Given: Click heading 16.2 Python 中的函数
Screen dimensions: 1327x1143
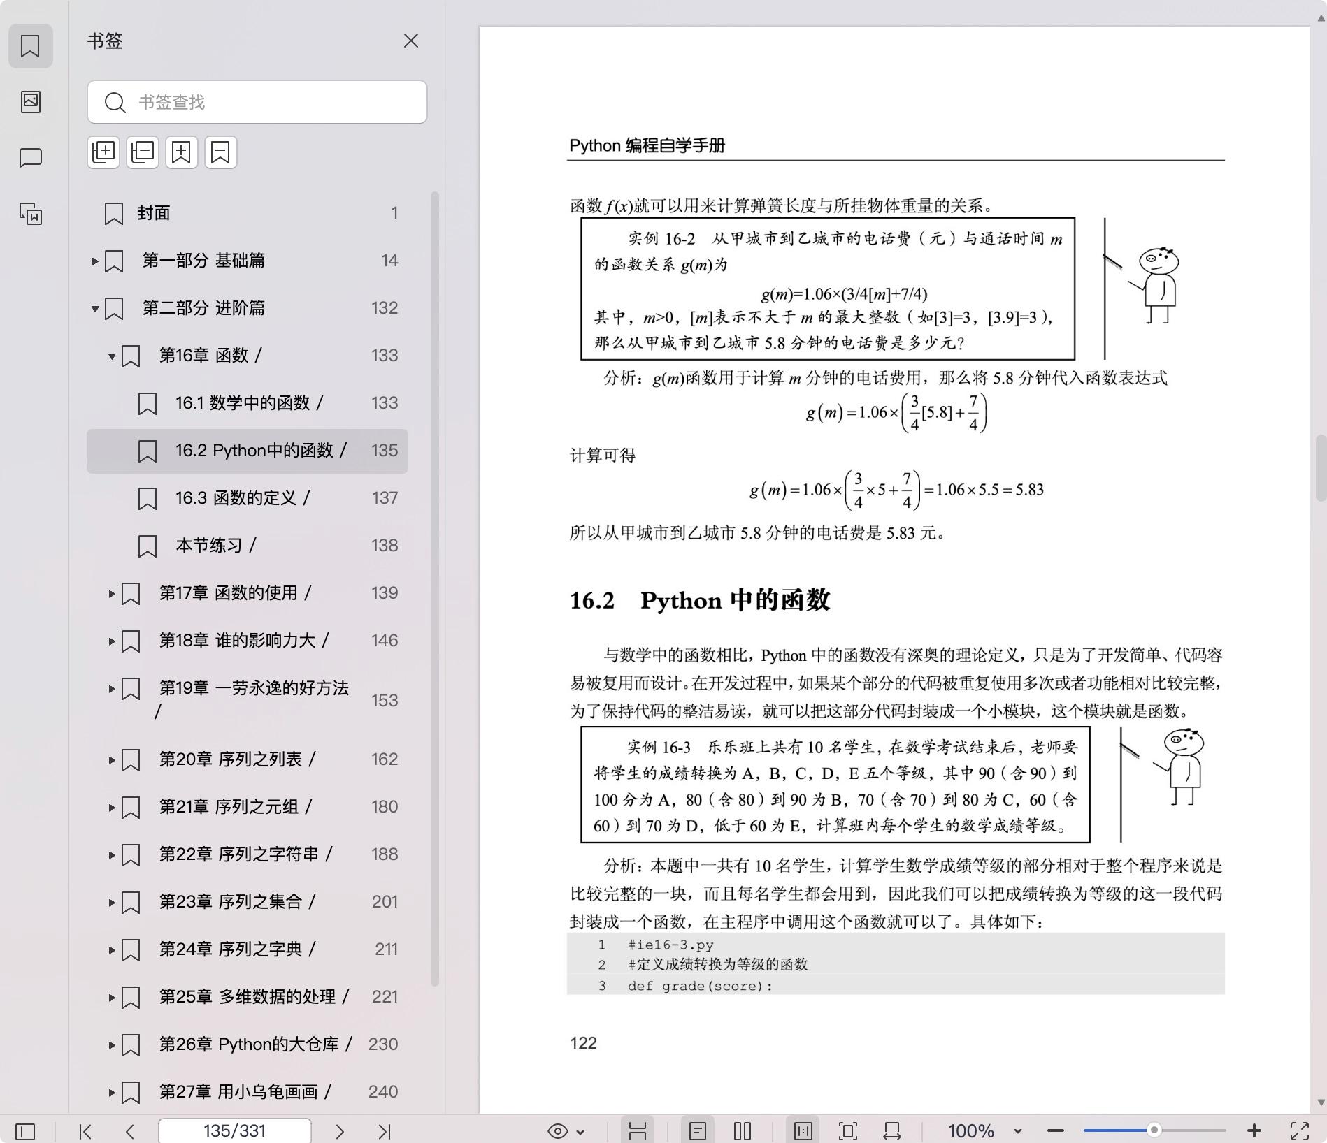Looking at the screenshot, I should (x=700, y=600).
